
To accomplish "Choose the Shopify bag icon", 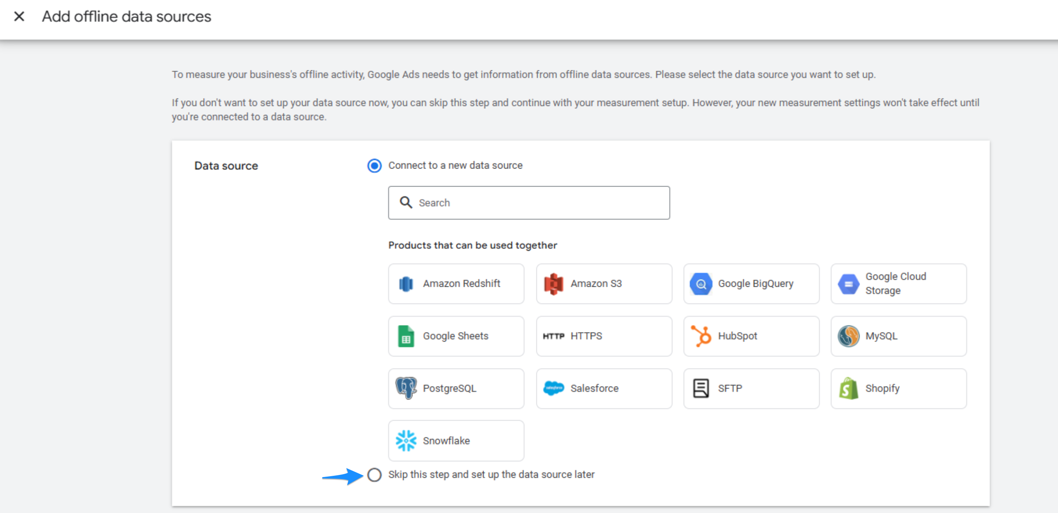I will 848,388.
